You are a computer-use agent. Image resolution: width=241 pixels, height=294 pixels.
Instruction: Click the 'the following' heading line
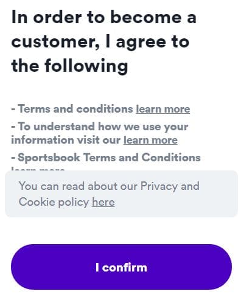tap(69, 66)
